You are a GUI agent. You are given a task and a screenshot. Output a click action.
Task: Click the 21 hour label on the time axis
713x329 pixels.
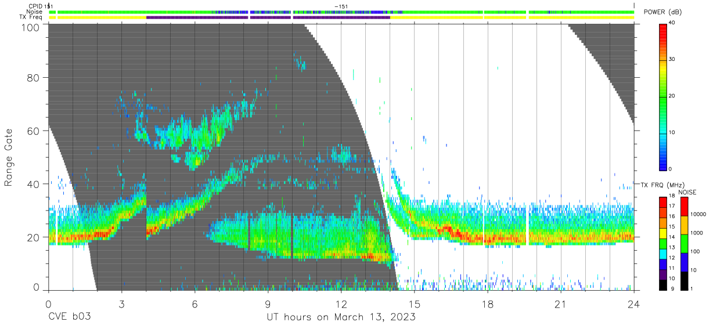click(560, 304)
